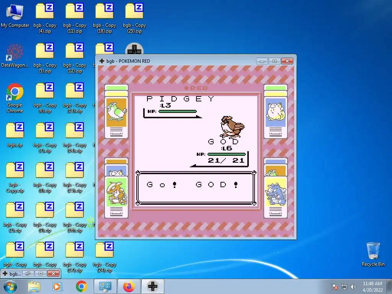The width and height of the screenshot is (392, 294).
Task: Open Action Center flag in tray
Action: coord(335,287)
